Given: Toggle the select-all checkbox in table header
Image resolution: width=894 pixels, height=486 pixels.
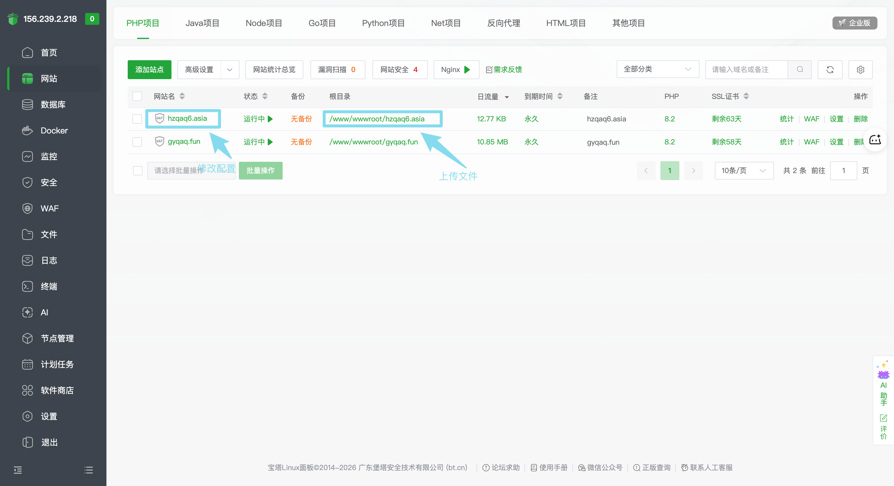Looking at the screenshot, I should [137, 96].
